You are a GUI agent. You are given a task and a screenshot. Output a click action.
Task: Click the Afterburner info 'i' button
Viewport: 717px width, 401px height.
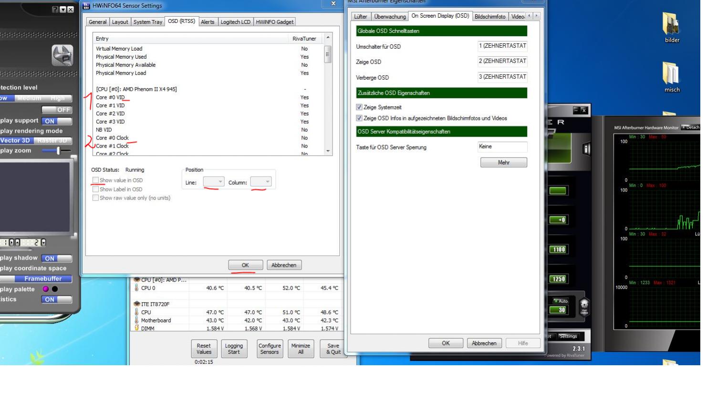[x=586, y=149]
